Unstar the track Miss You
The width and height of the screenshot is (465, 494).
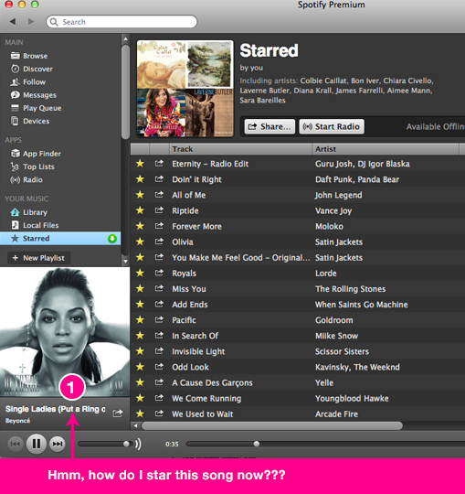(140, 288)
